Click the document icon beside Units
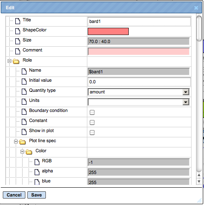This screenshot has width=204, height=205. (x=24, y=101)
